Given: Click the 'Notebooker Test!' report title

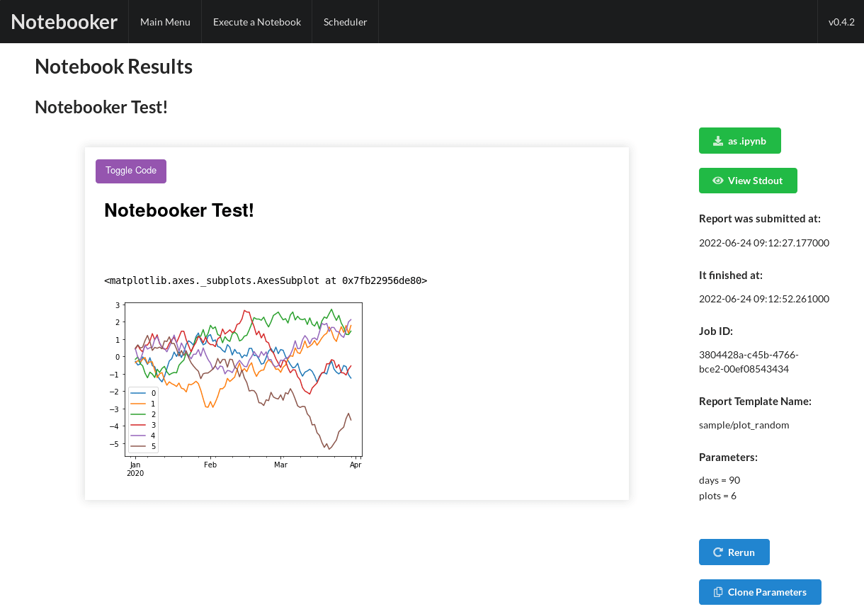Looking at the screenshot, I should [x=101, y=107].
